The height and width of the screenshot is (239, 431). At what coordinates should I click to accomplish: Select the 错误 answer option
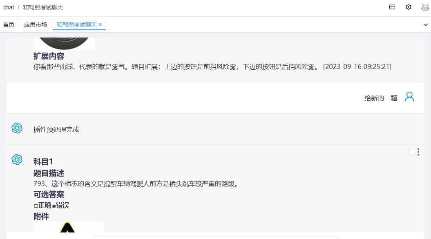click(60, 206)
